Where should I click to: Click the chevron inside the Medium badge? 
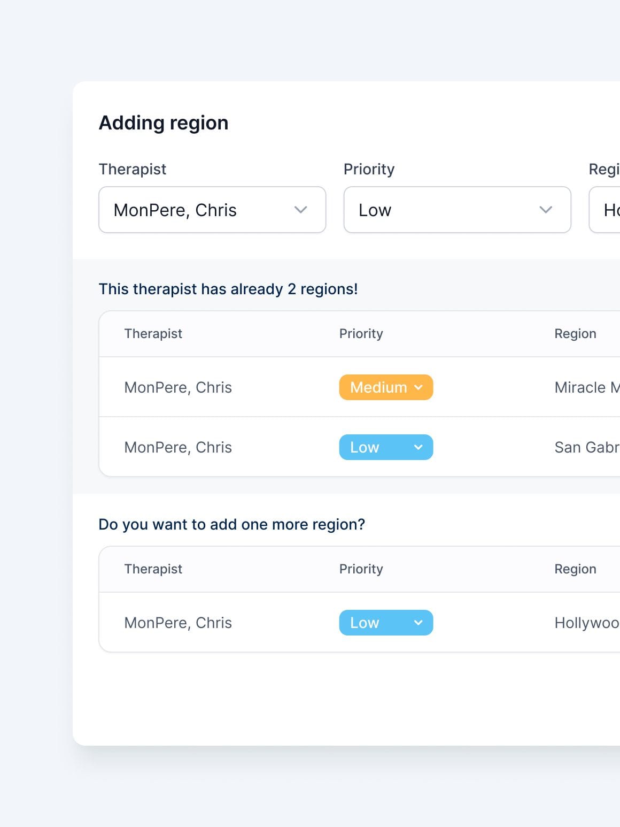coord(418,387)
